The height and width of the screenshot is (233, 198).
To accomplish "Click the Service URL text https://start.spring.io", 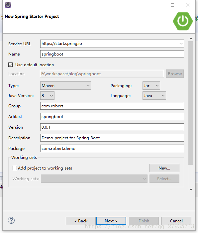I will [62, 44].
